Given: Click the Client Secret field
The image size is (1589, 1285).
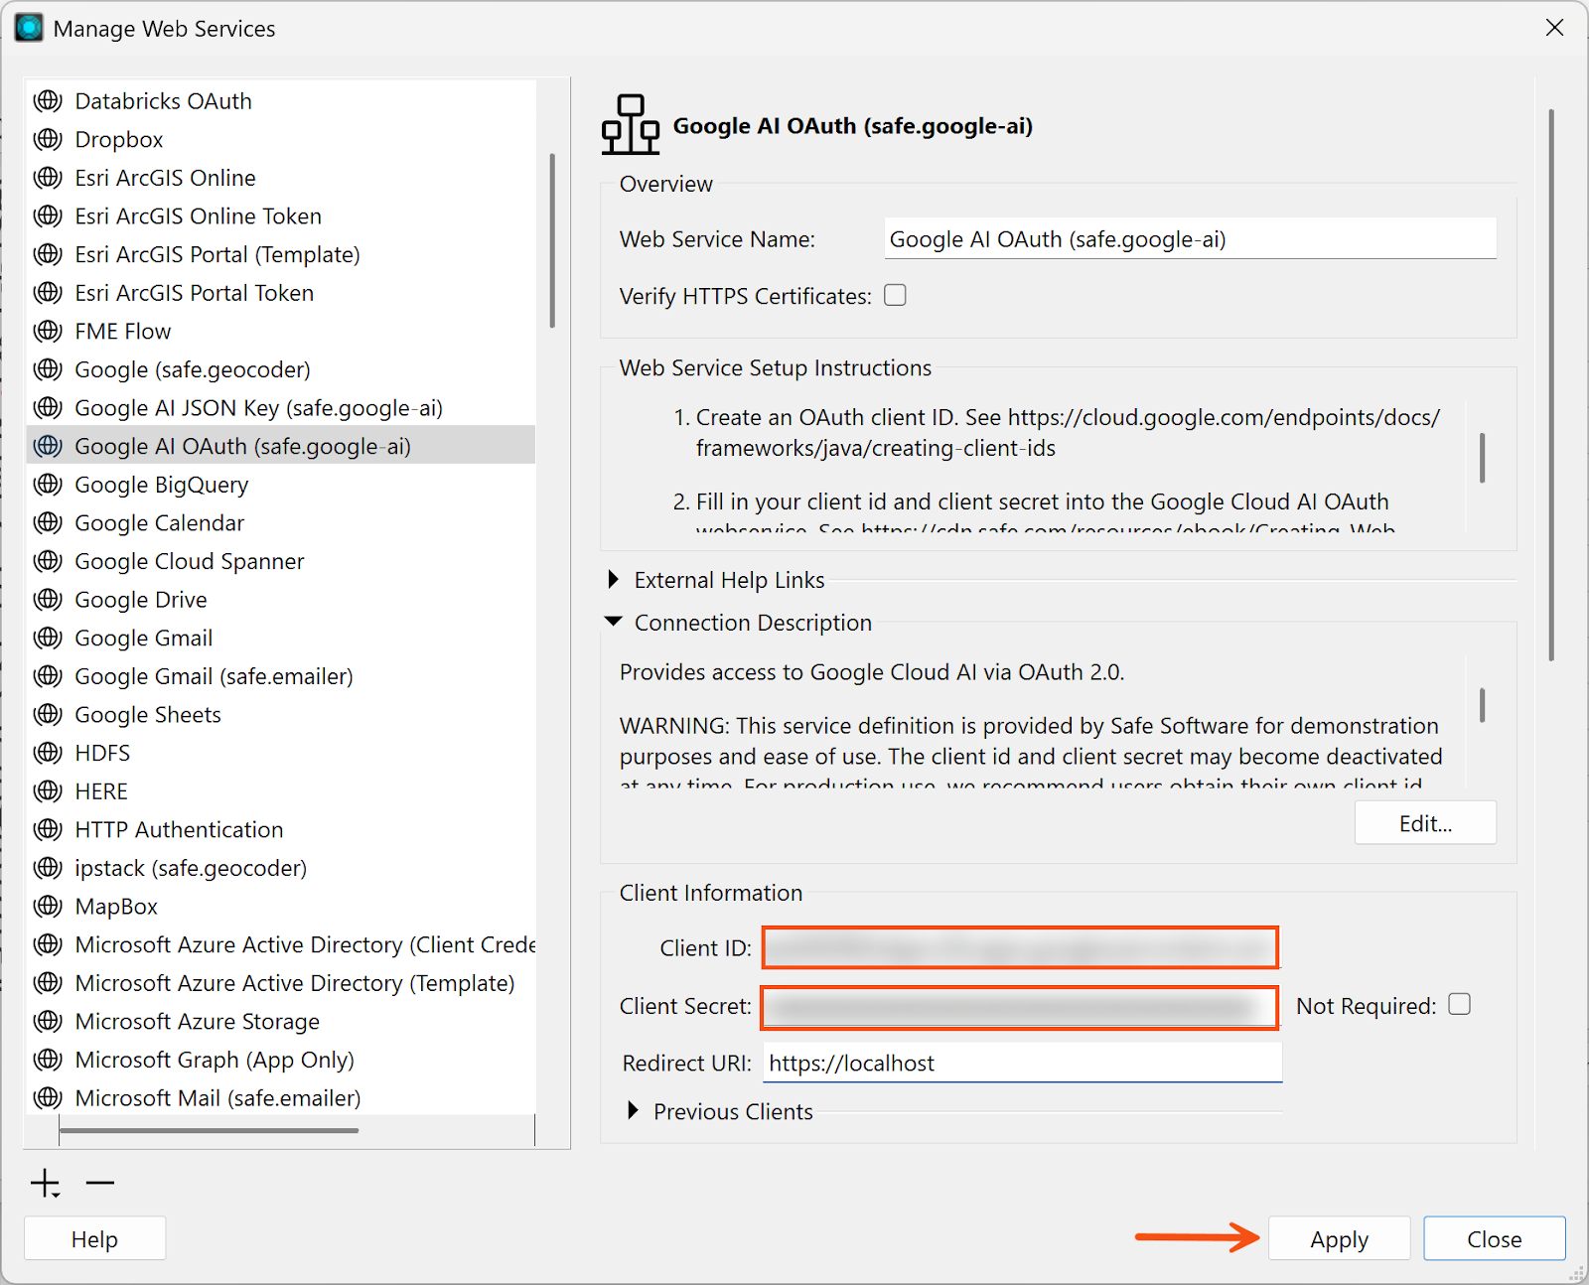Looking at the screenshot, I should point(1021,1007).
